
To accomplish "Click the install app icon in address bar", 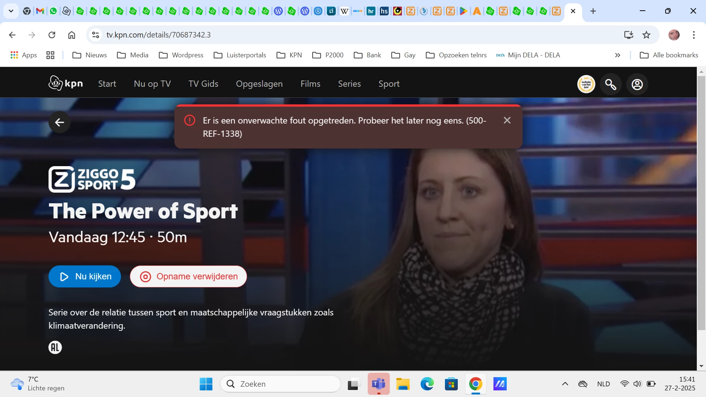I will click(x=628, y=35).
